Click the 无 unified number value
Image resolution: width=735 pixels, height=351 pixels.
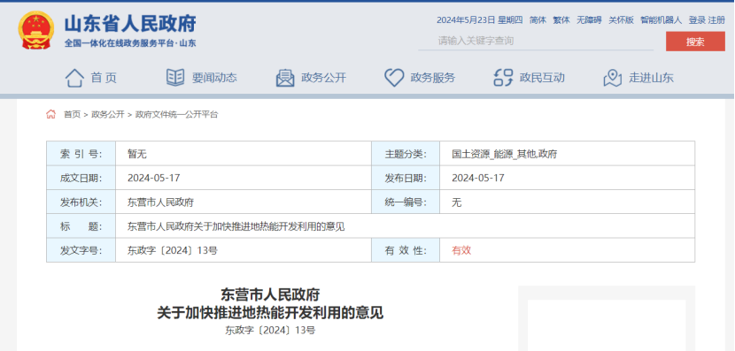pos(457,202)
